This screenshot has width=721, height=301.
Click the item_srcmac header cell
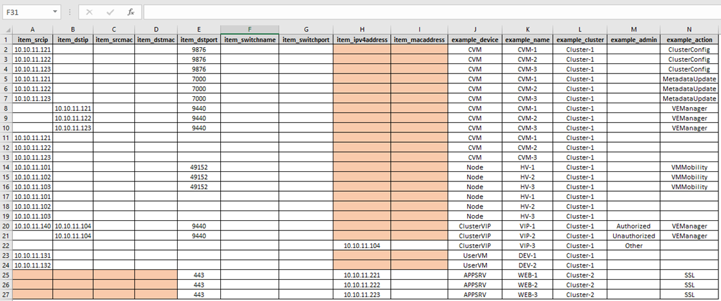click(x=114, y=39)
